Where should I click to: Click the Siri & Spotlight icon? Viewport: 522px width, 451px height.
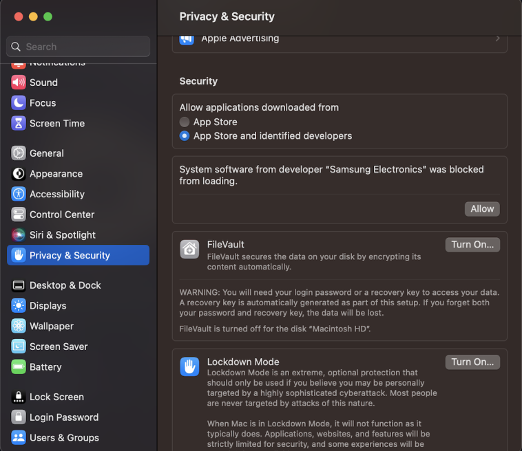19,235
